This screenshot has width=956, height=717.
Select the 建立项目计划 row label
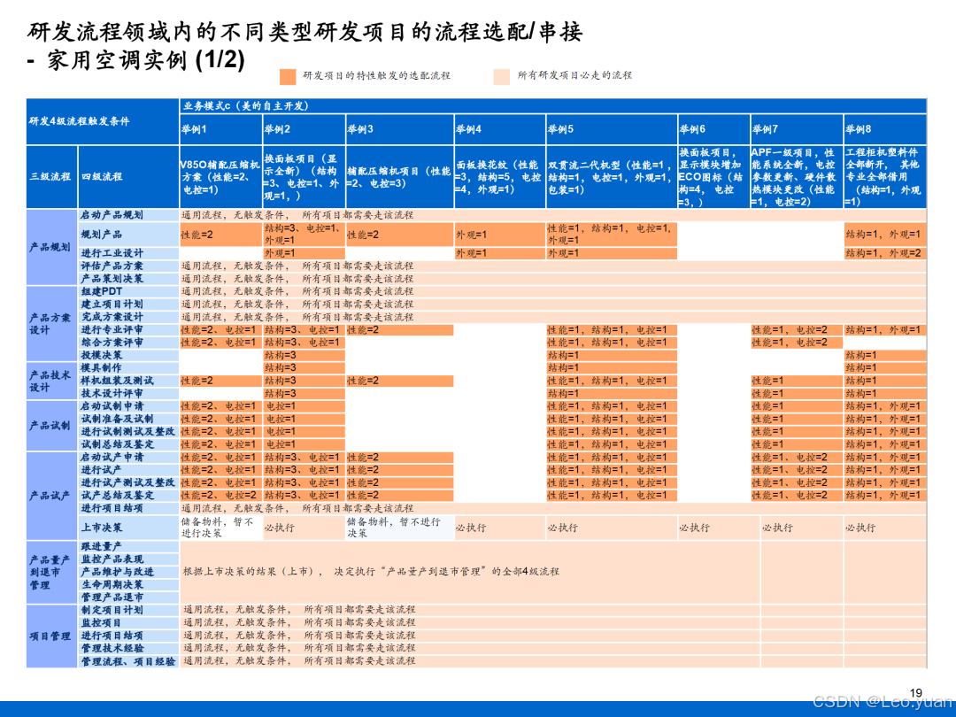(x=128, y=305)
